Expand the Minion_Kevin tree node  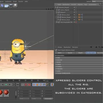click(x=58, y=20)
